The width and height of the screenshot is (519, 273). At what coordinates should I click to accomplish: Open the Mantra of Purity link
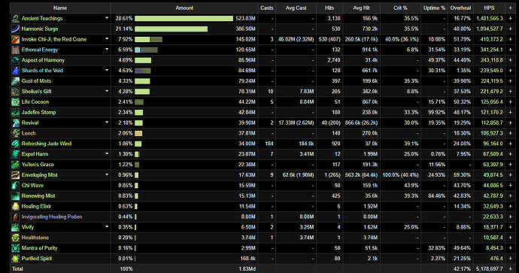39,248
